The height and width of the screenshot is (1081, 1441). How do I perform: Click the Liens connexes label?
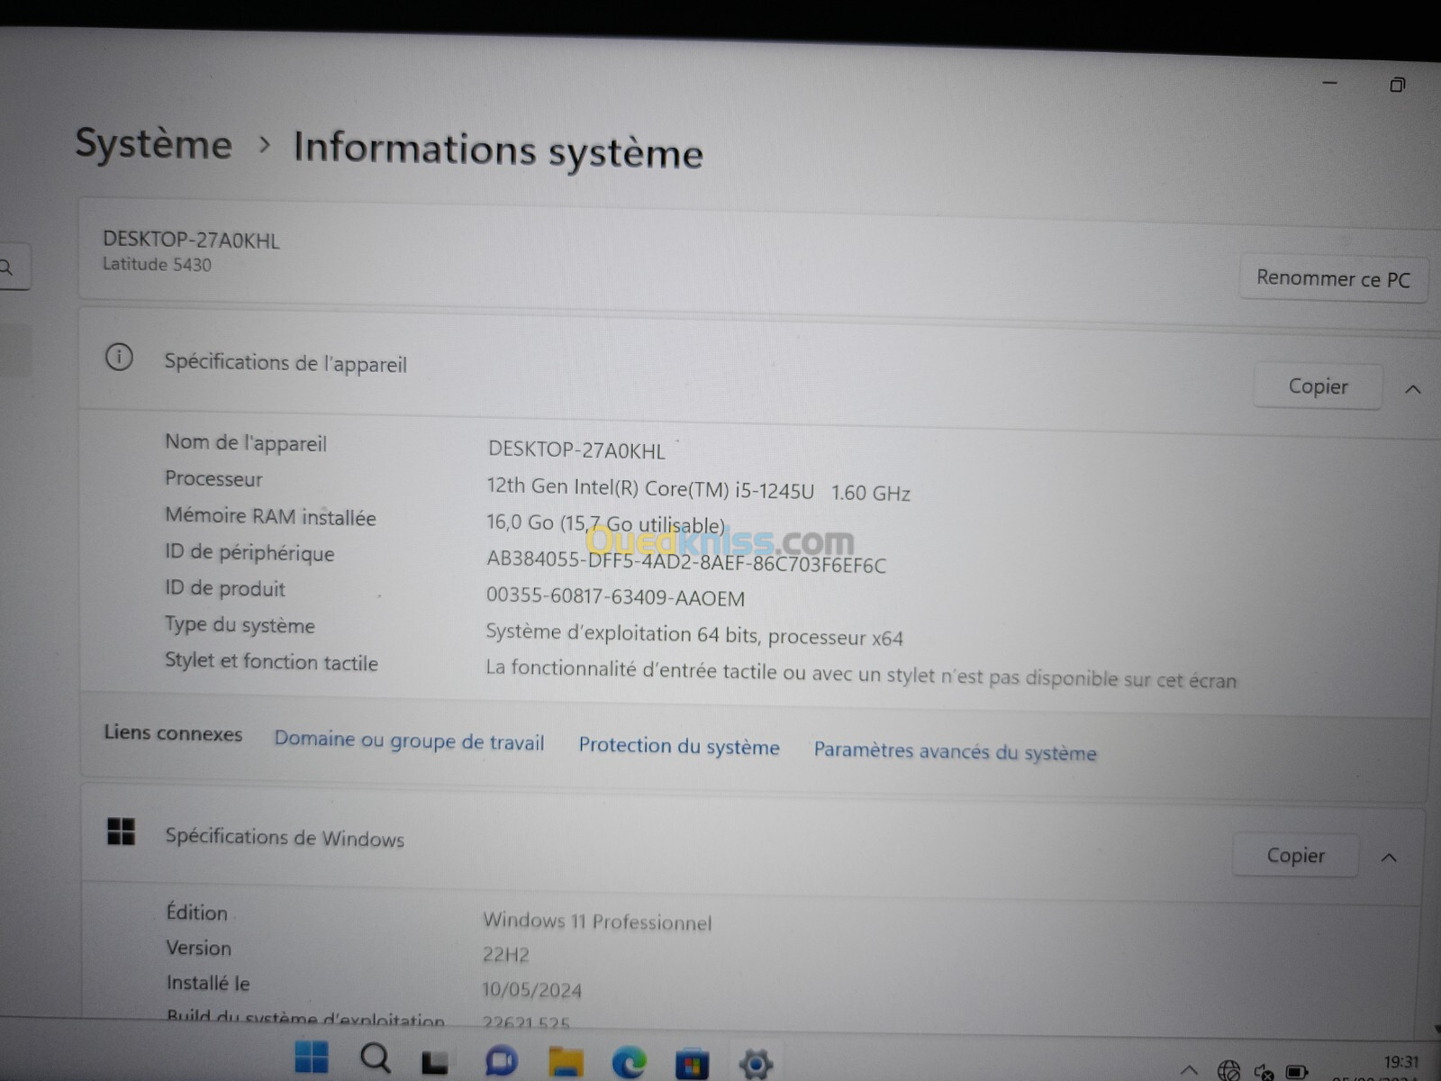click(173, 733)
